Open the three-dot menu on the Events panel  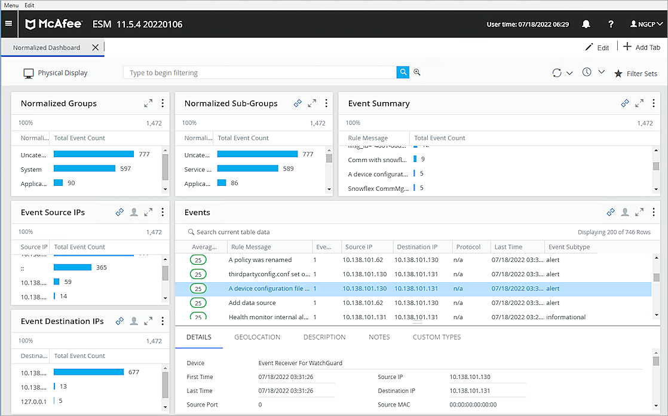(654, 212)
